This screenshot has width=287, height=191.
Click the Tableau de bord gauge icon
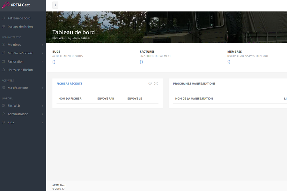(x=4, y=18)
